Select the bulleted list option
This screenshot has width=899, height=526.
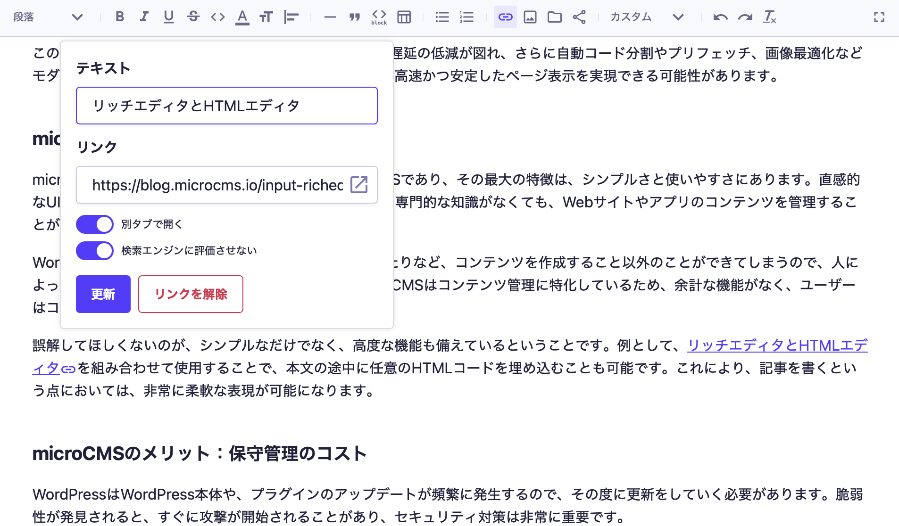pos(442,17)
